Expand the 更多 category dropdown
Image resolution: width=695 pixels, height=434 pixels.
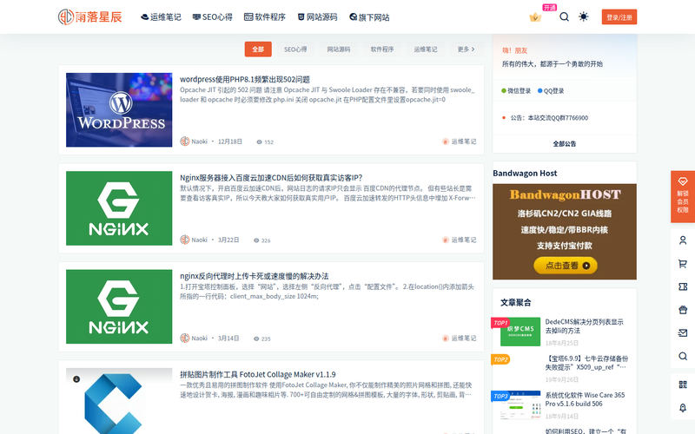(467, 49)
